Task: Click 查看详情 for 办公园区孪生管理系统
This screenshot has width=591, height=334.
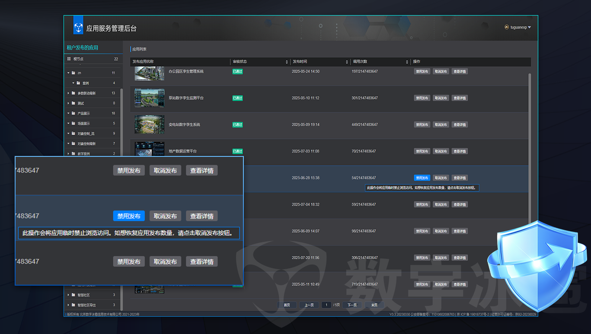Action: coord(460,72)
